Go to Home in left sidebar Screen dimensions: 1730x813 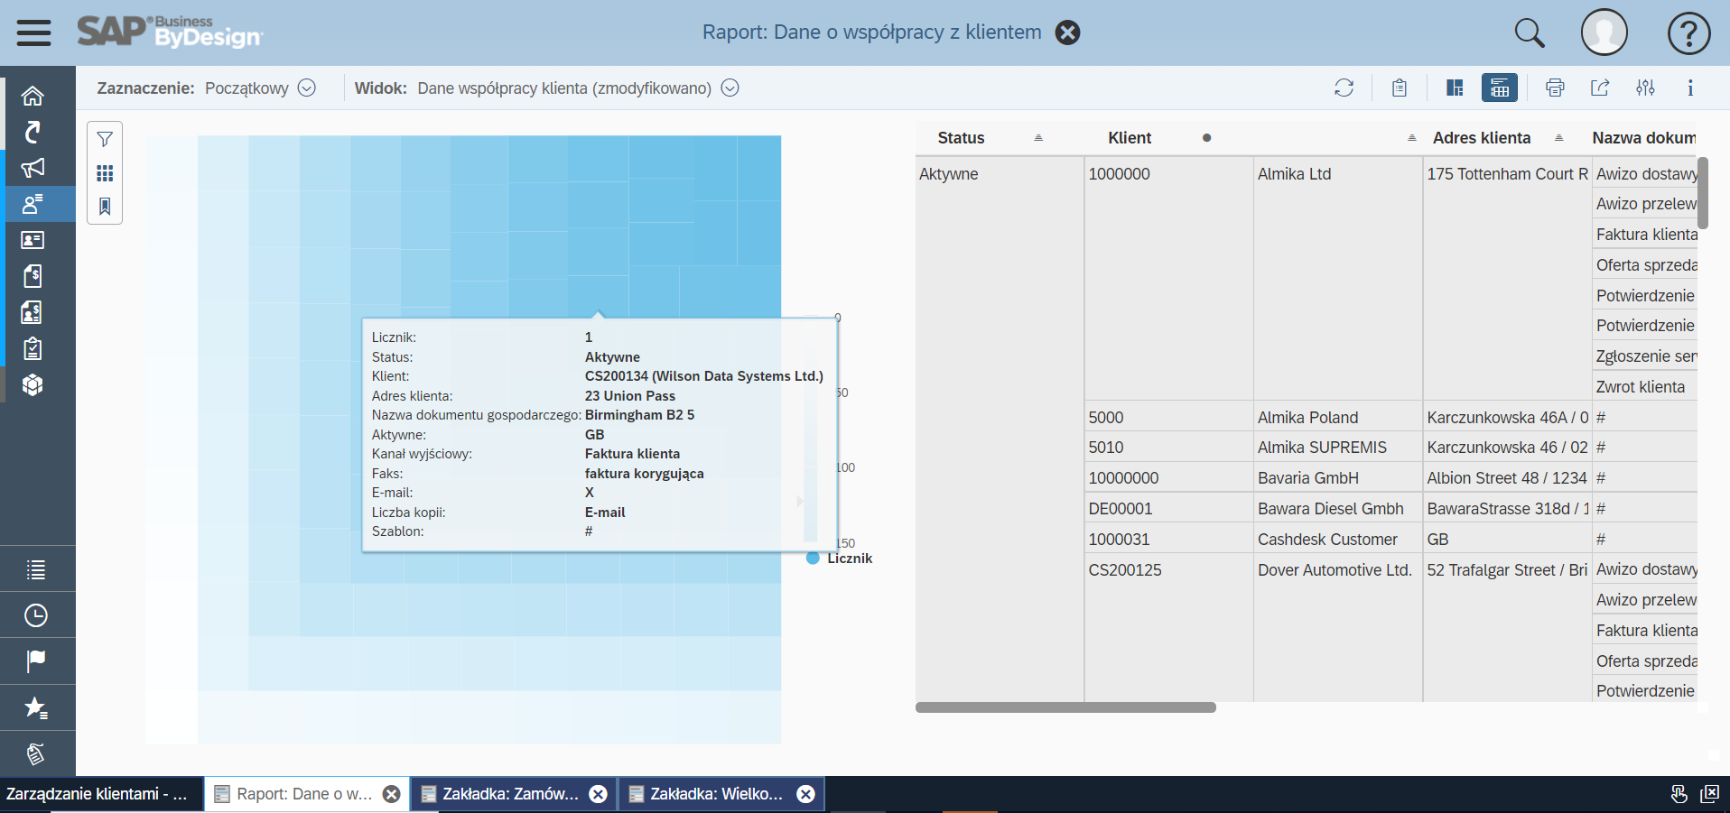tap(33, 96)
